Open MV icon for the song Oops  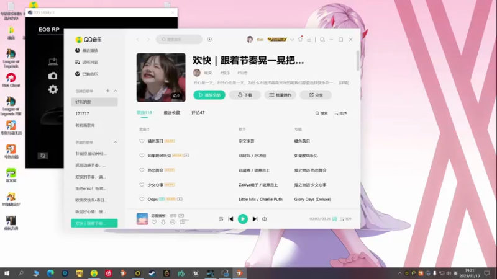[x=180, y=199]
